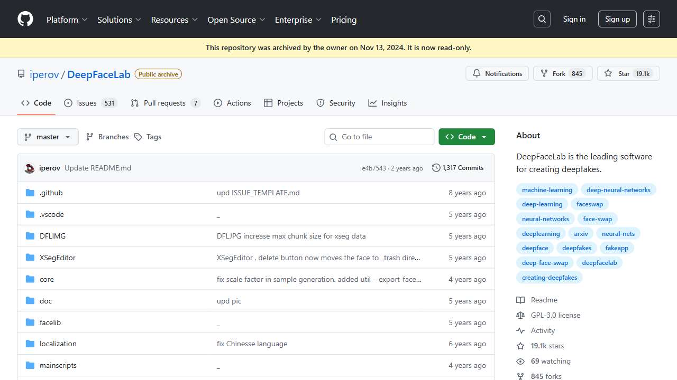
Task: Click the Readme book icon
Action: pos(520,300)
